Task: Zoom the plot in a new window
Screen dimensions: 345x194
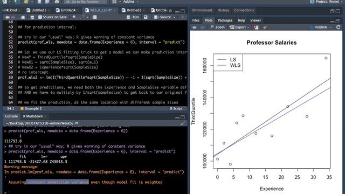Action: (217, 27)
